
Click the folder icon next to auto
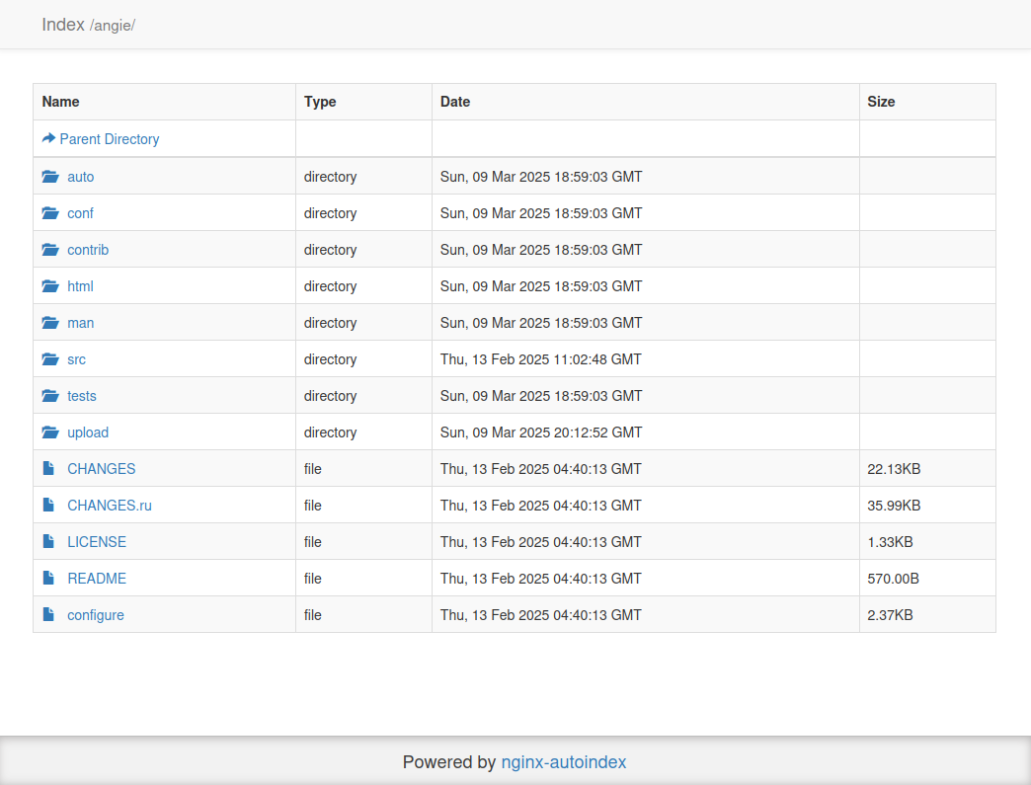click(50, 177)
